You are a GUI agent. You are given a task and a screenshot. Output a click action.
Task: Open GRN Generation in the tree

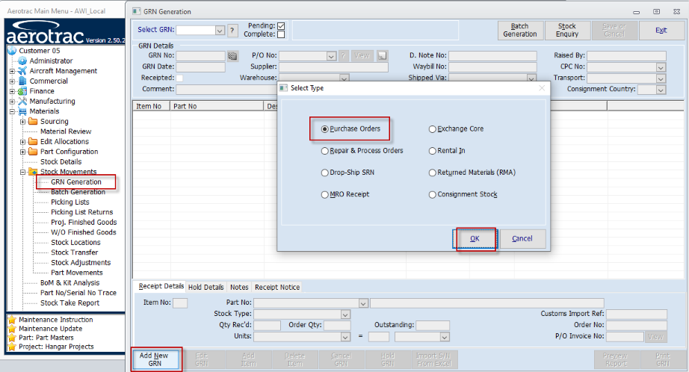pyautogui.click(x=76, y=182)
